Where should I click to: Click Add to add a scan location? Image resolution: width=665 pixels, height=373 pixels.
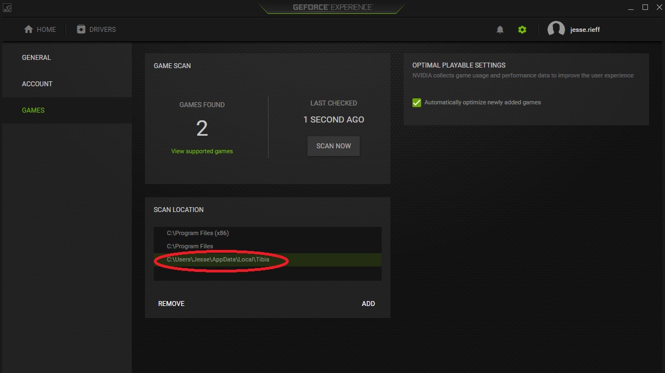pos(368,304)
